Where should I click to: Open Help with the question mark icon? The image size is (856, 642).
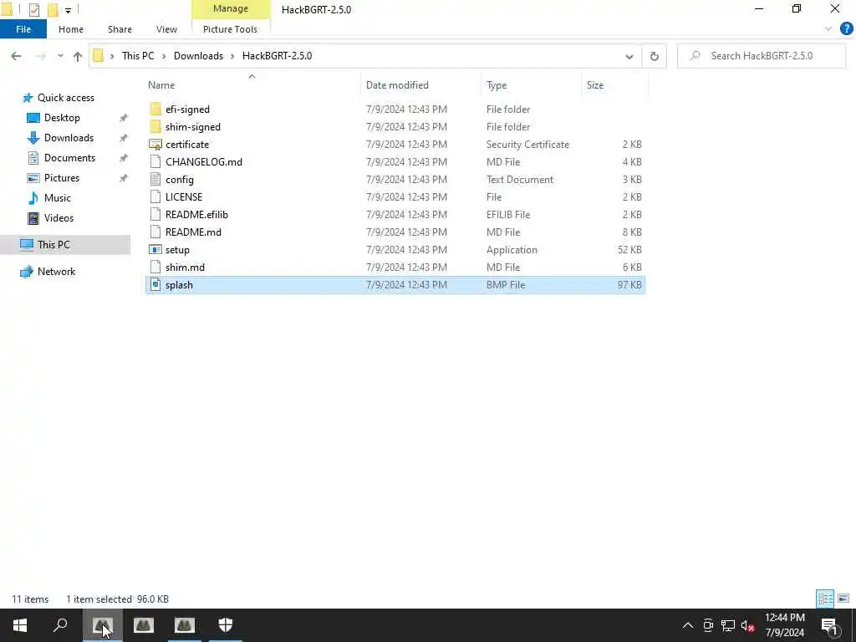pos(846,28)
